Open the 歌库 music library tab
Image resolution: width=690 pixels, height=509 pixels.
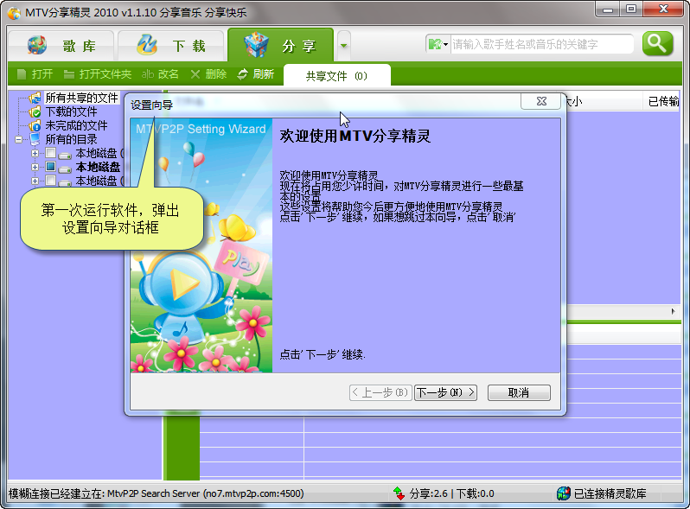pos(61,45)
